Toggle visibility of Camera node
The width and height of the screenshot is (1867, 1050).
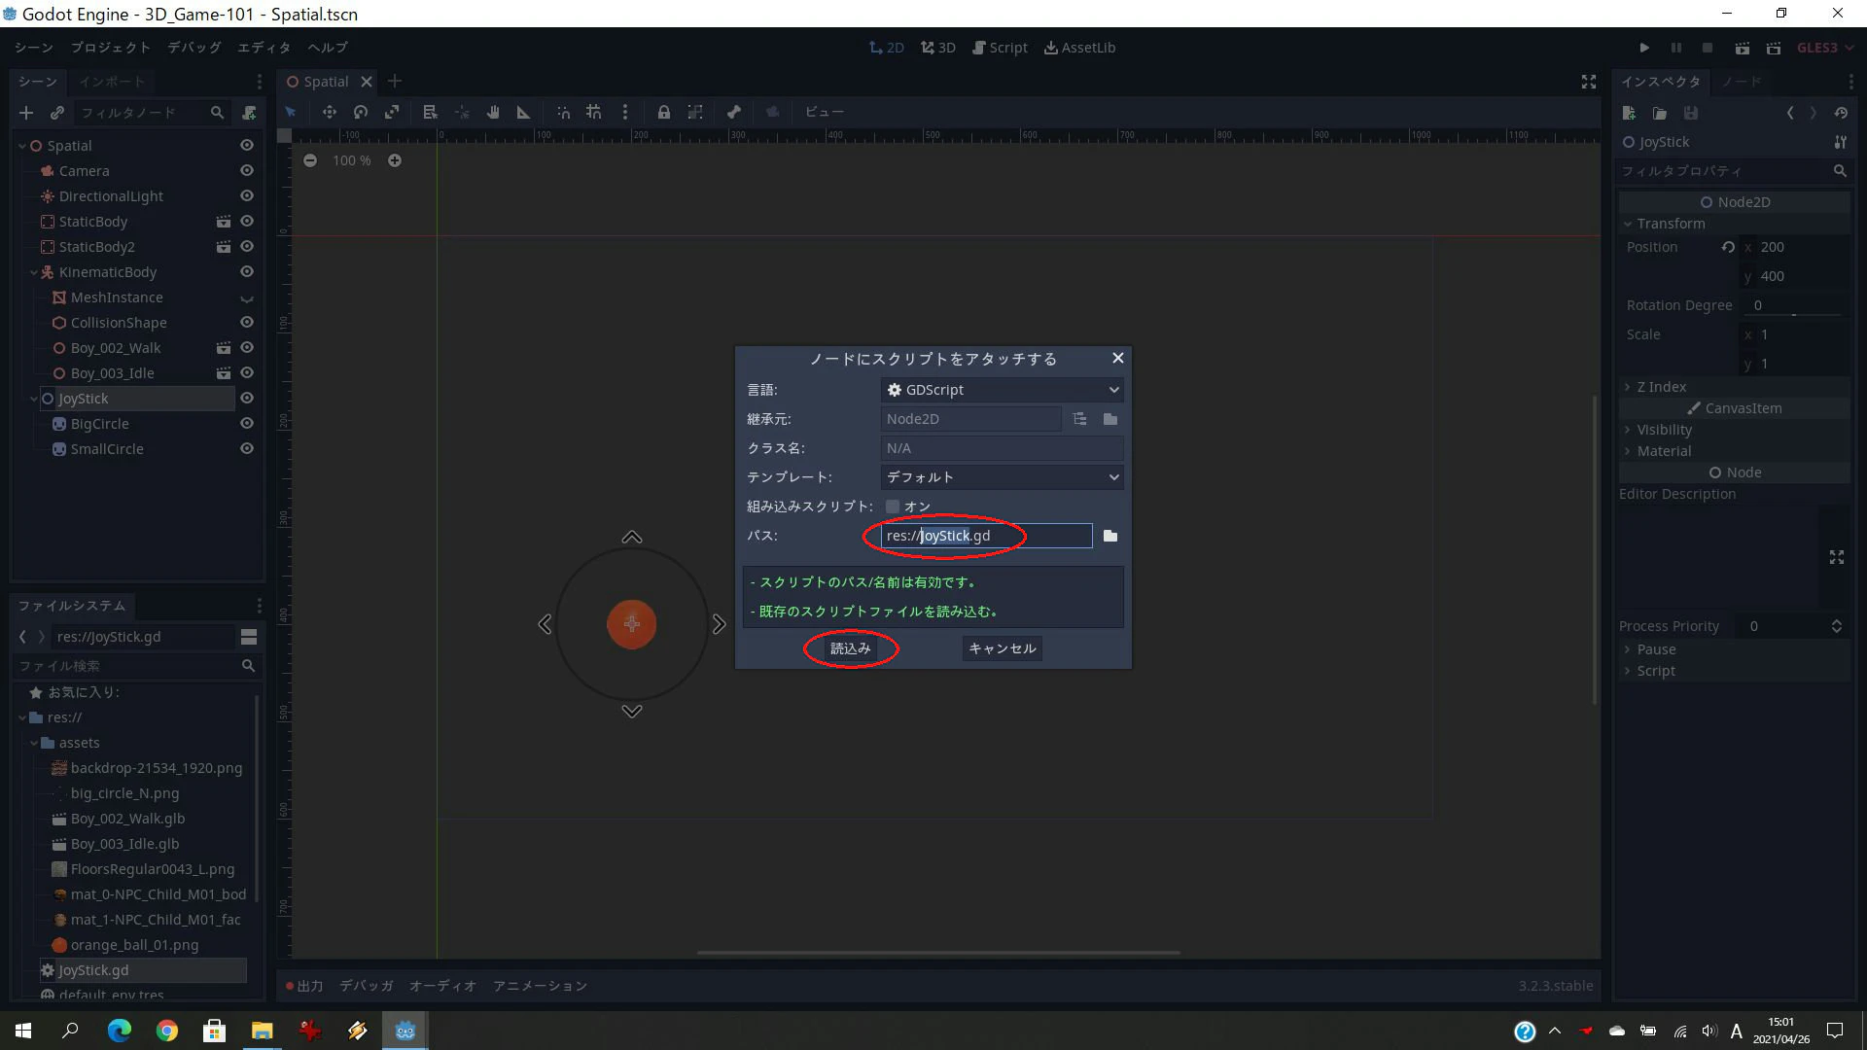tap(247, 170)
